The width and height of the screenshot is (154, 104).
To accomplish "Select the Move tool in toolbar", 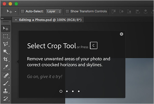I will click(6, 29).
